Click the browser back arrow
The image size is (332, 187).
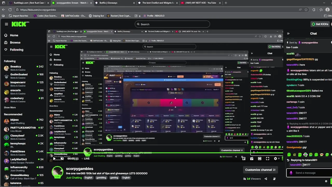click(3, 10)
